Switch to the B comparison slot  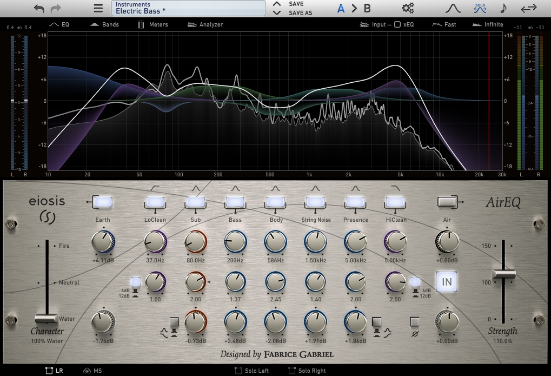[366, 8]
